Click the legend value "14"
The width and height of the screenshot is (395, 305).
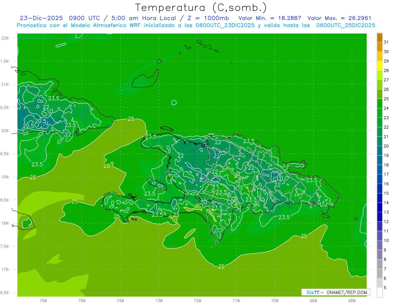[x=386, y=203]
